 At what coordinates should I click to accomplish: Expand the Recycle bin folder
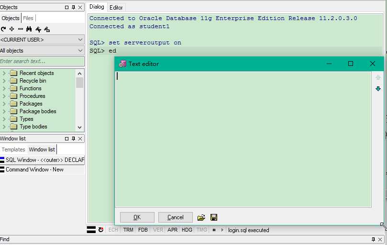(4, 81)
